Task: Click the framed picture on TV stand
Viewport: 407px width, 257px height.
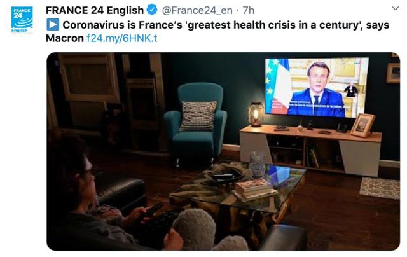Action: (x=362, y=125)
